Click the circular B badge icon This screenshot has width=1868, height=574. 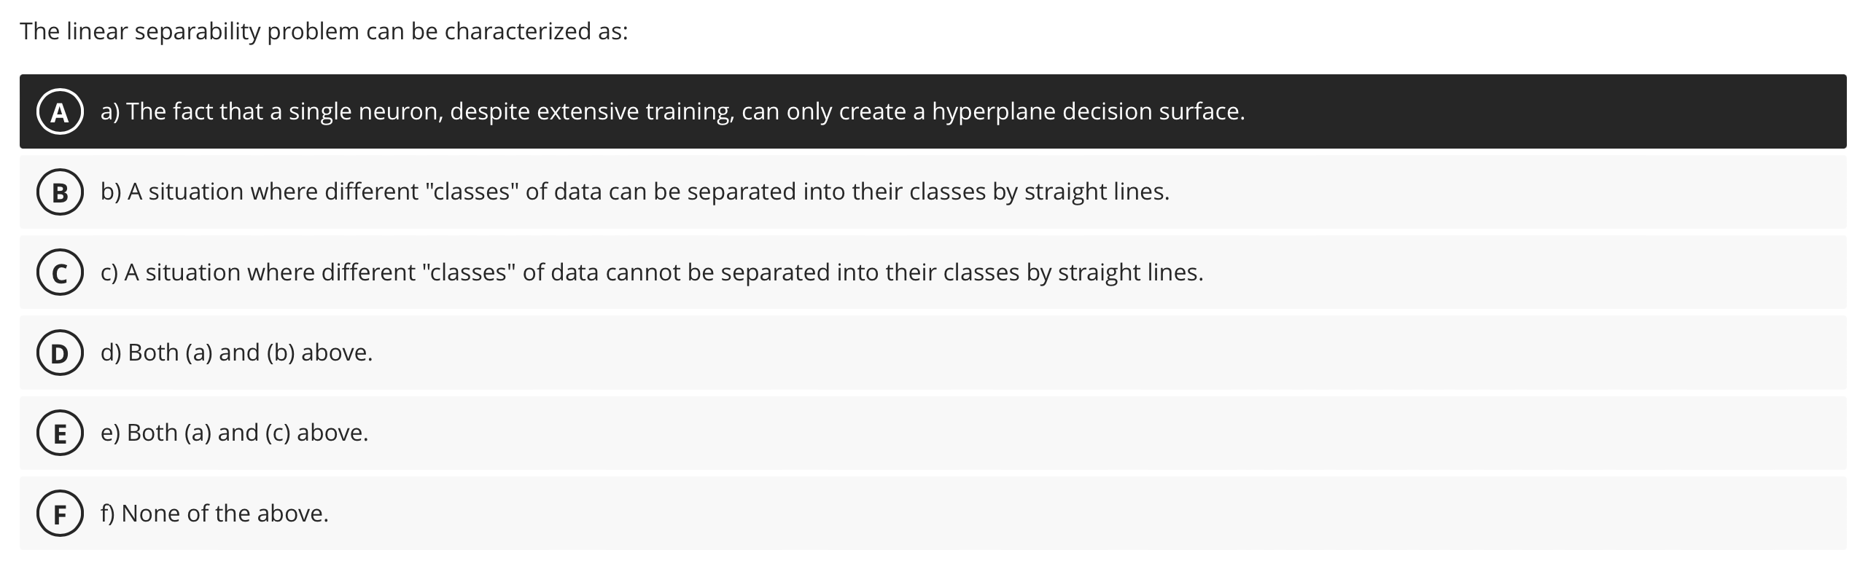pyautogui.click(x=59, y=192)
